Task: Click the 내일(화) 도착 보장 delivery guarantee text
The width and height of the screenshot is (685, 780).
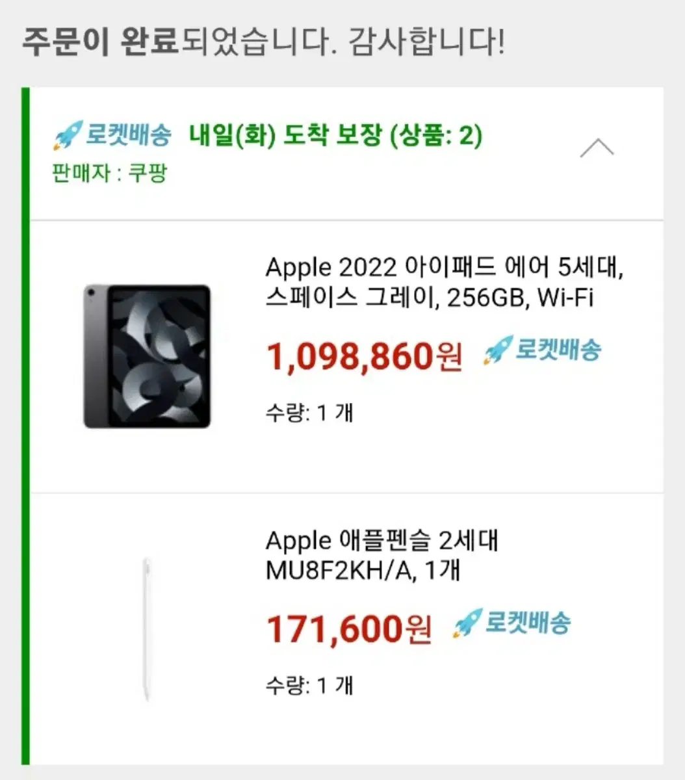Action: (285, 135)
